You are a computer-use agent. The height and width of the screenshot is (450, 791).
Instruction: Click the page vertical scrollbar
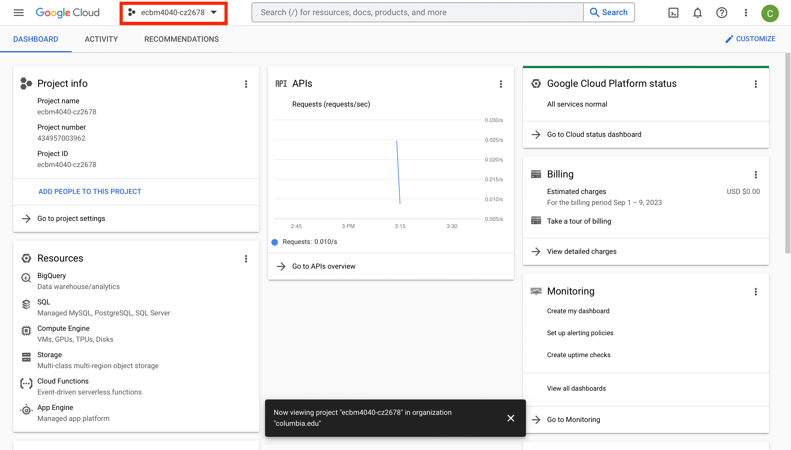pyautogui.click(x=788, y=153)
